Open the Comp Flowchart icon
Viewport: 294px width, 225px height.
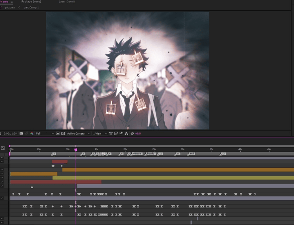point(126,134)
